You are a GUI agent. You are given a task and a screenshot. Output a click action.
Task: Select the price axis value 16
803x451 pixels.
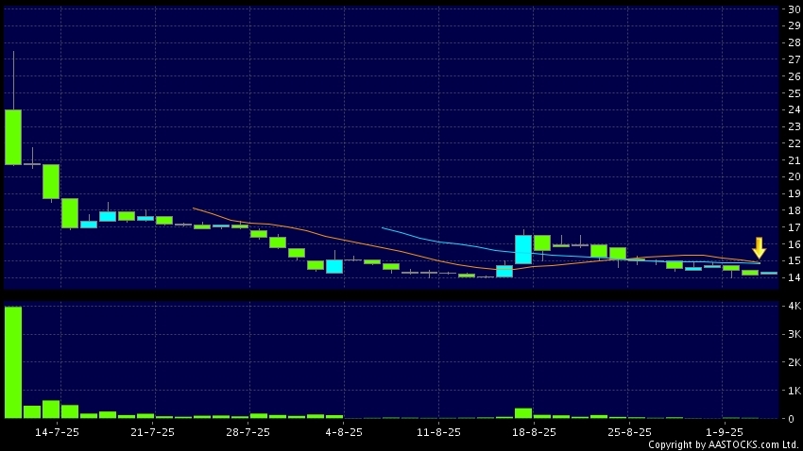pos(794,244)
